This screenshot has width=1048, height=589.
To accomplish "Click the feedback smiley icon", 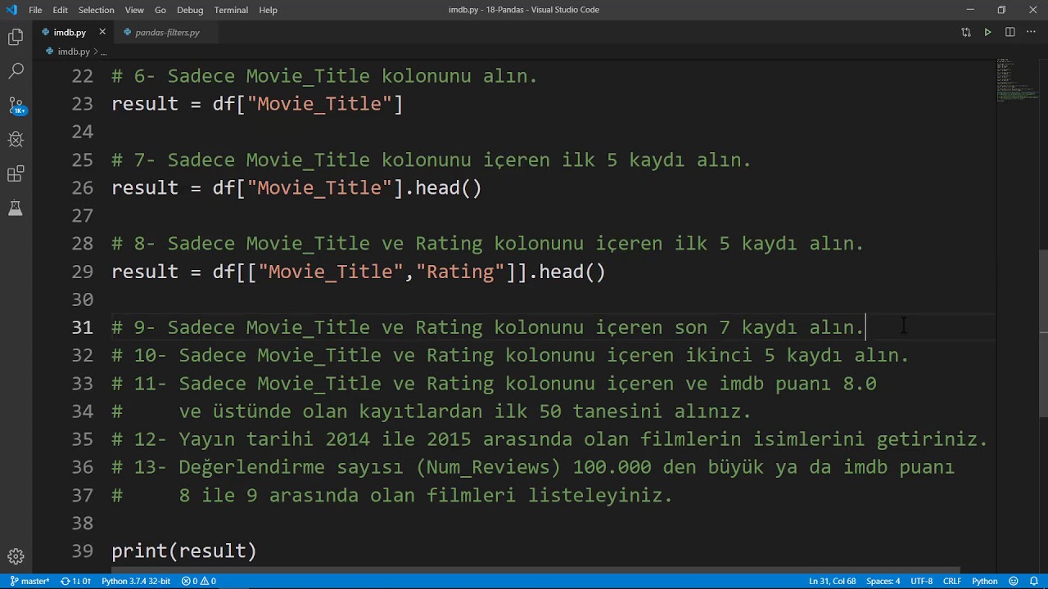I will (x=1014, y=581).
